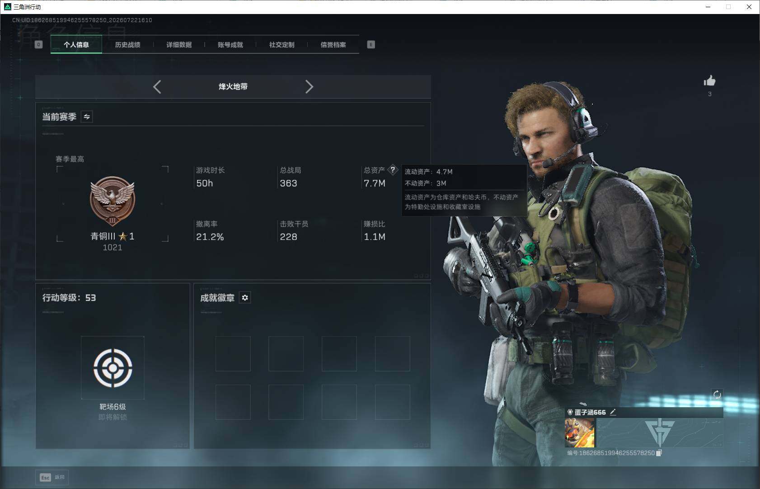Switch to the 信誉档案 tab
The height and width of the screenshot is (489, 760).
click(x=333, y=45)
